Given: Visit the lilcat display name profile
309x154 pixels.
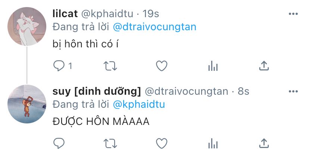Looking at the screenshot, I should click(x=65, y=14).
